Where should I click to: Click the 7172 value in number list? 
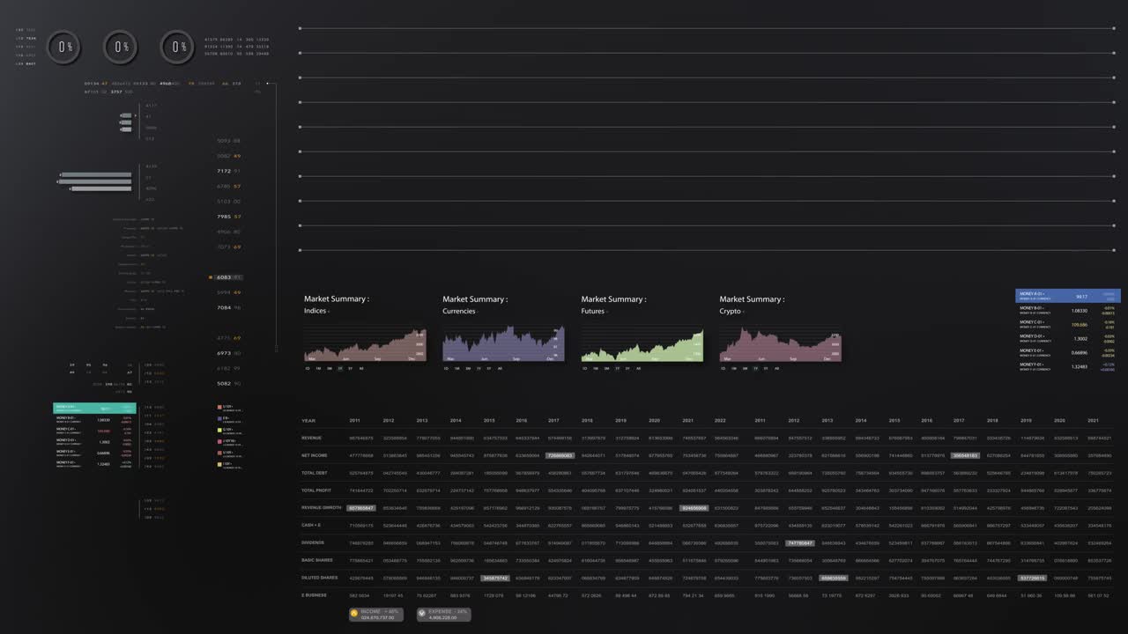(x=224, y=171)
